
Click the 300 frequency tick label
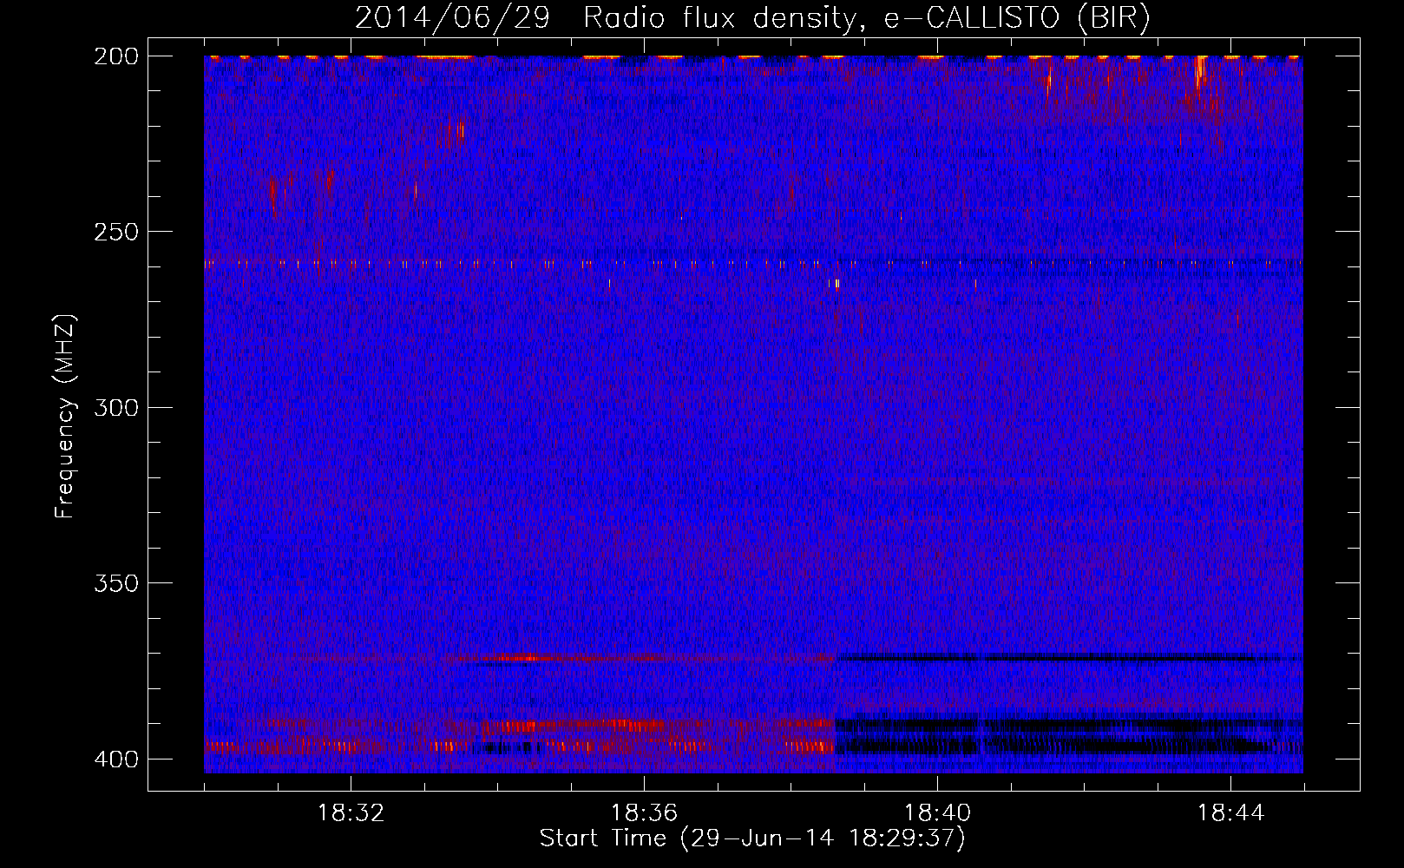coord(115,408)
